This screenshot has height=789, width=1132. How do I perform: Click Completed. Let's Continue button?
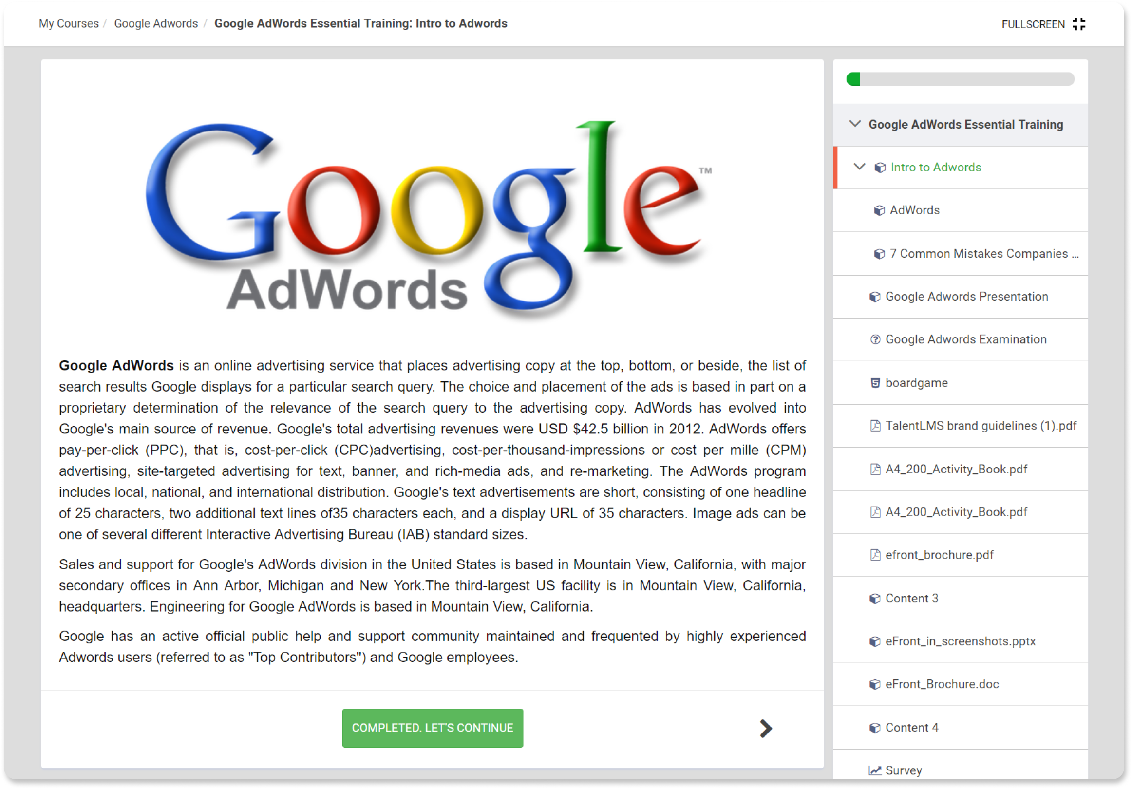click(x=433, y=728)
